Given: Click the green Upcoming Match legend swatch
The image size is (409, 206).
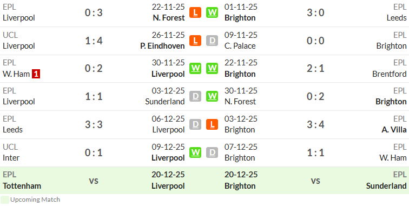Looking at the screenshot, I should pyautogui.click(x=5, y=200).
